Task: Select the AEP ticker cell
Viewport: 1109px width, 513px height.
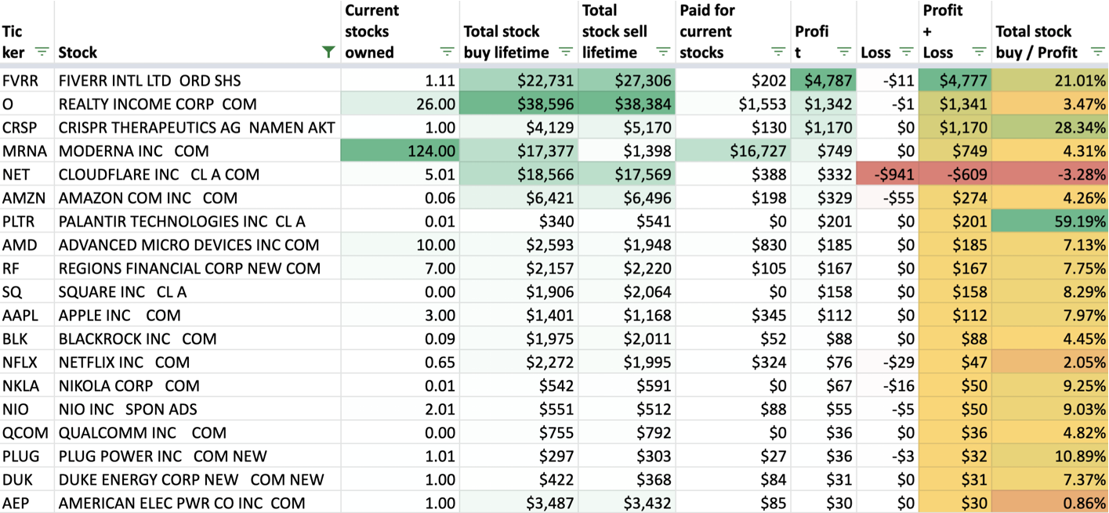Action: [x=27, y=504]
